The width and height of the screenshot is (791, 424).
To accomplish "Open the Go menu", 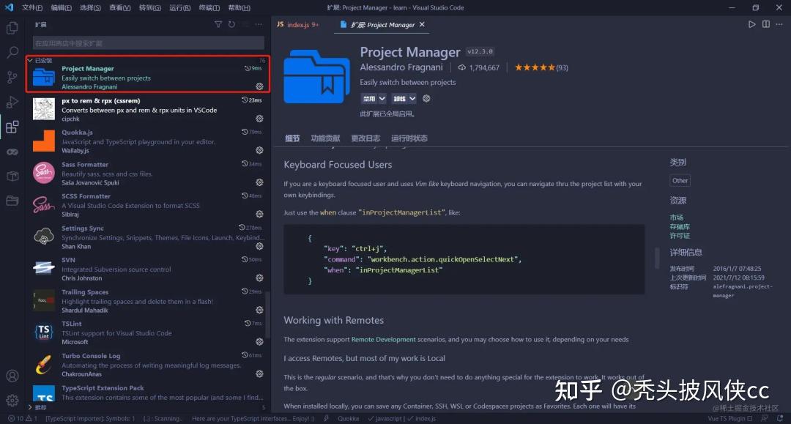I will point(150,7).
